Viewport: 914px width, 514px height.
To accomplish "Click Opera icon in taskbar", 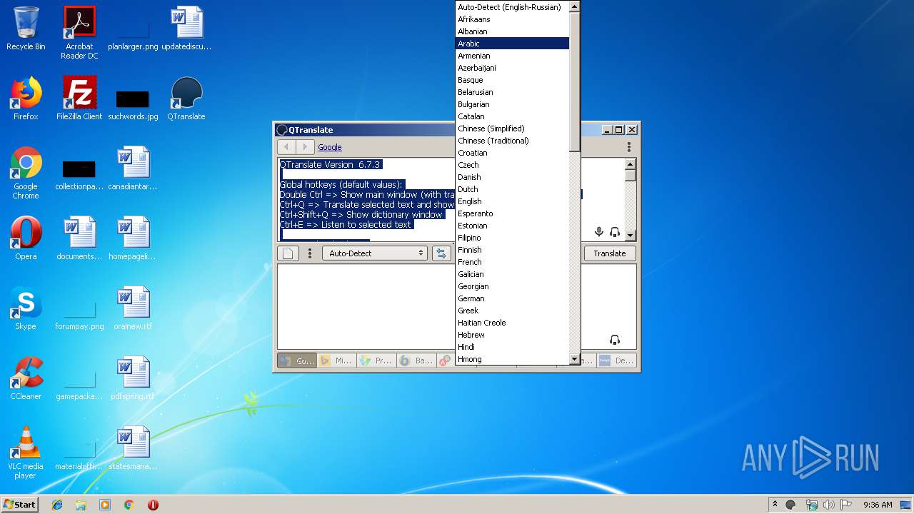I will pyautogui.click(x=153, y=505).
